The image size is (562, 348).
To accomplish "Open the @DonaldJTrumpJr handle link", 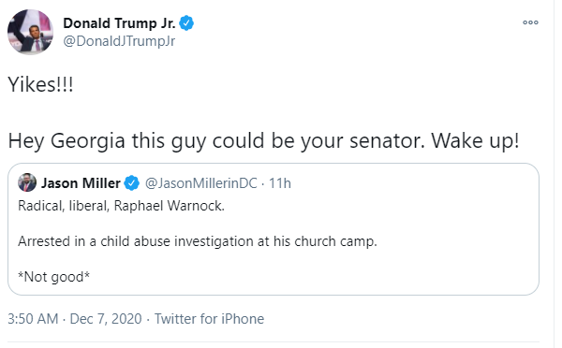I will click(119, 41).
